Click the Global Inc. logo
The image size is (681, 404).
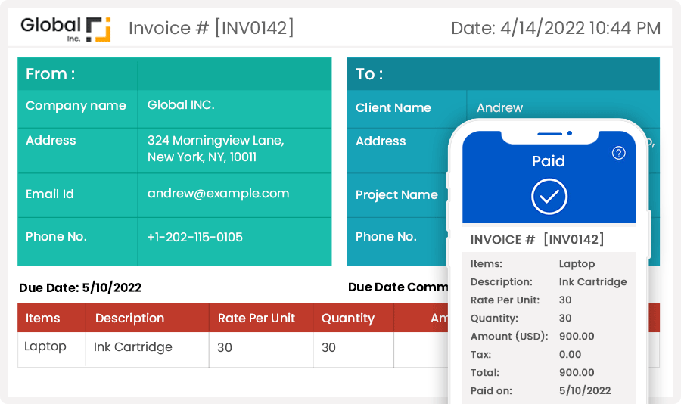(66, 28)
